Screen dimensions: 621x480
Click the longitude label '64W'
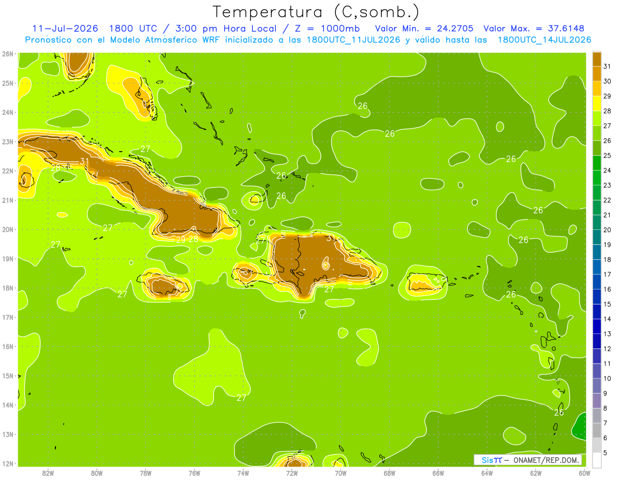(x=487, y=473)
